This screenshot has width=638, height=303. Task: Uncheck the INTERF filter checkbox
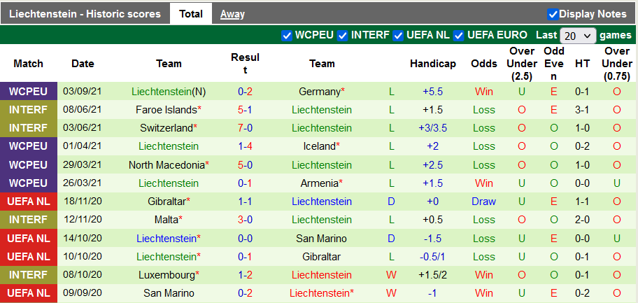click(342, 36)
